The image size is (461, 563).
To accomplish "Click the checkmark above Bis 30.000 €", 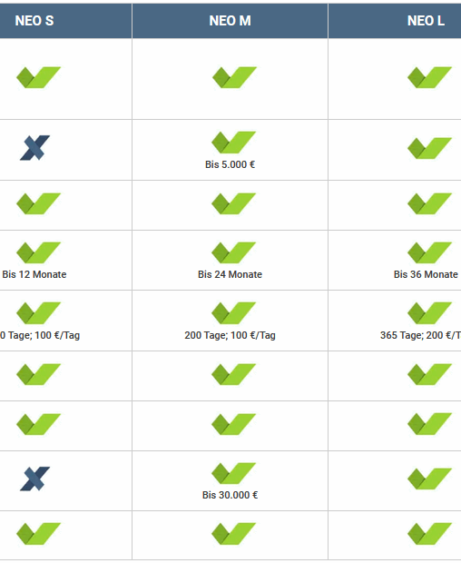I will (233, 473).
